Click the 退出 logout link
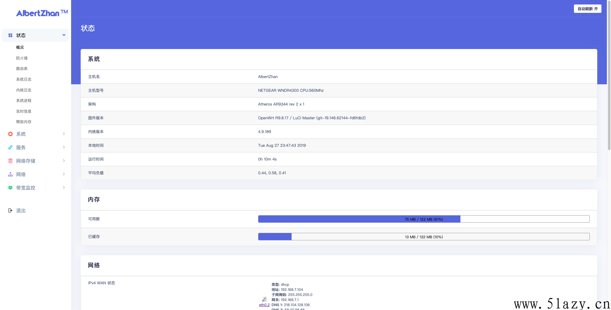Screen dimensions: 611x310 coord(21,210)
